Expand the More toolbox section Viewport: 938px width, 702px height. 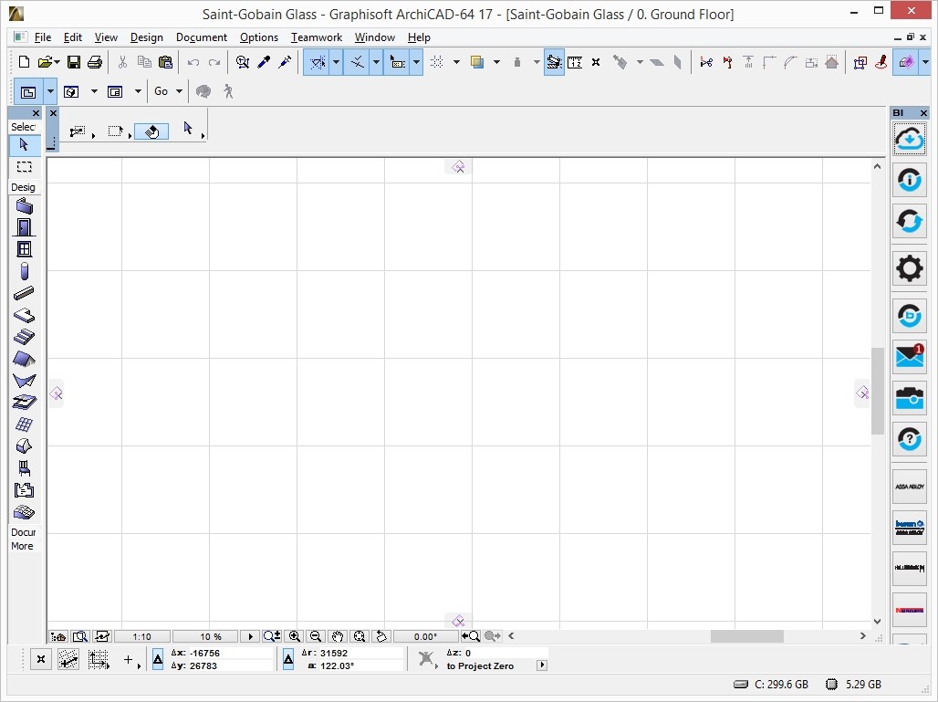coord(23,546)
